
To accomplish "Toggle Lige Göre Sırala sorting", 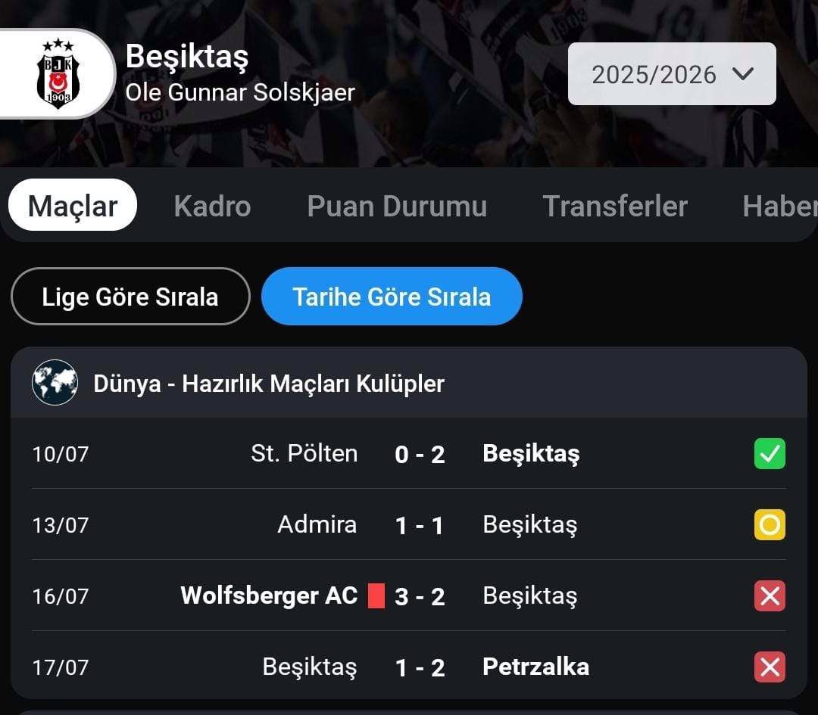I will click(x=130, y=297).
